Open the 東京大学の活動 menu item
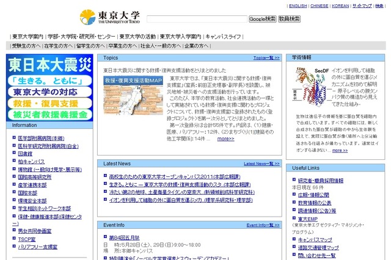This screenshot has width=391, height=260. click(137, 37)
